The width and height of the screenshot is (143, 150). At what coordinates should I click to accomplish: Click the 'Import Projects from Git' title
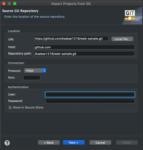(x=71, y=4)
